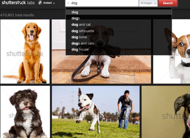Image resolution: width=190 pixels, height=138 pixels.
Task: Select the 'dog' suggestion
Action: (x=119, y=12)
